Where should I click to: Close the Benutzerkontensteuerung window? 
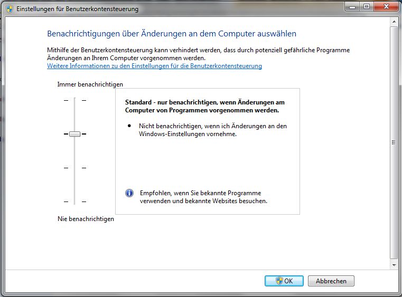click(386, 7)
